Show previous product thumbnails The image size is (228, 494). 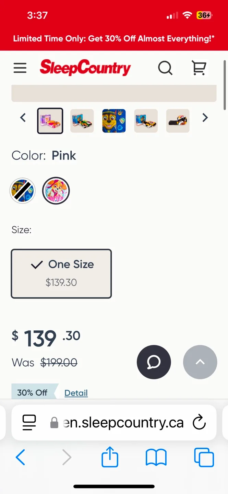coord(23,118)
